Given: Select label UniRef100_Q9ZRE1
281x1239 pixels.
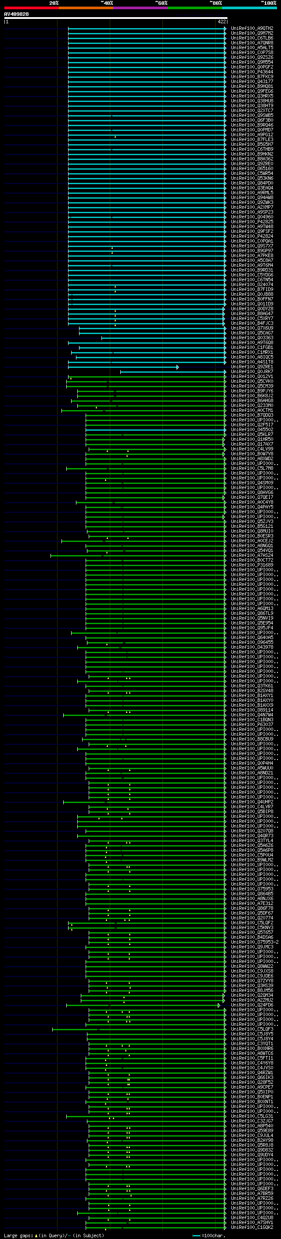Looking at the screenshot, I should [x=252, y=367].
